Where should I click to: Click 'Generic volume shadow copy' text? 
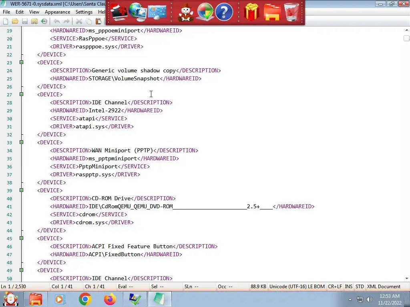(134, 70)
